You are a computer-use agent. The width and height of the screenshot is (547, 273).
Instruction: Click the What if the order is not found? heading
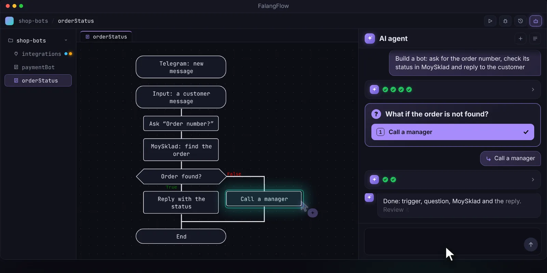(437, 114)
